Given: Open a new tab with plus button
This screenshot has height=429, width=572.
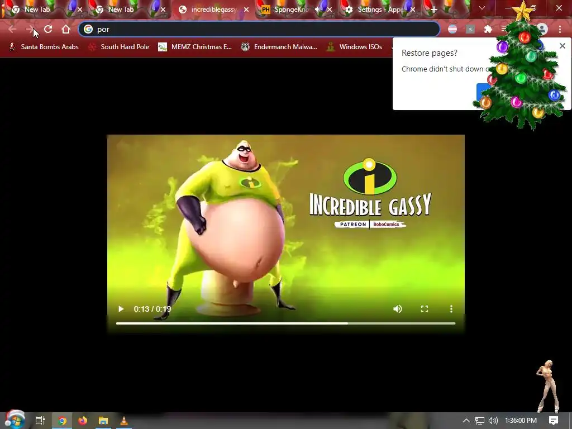Looking at the screenshot, I should pyautogui.click(x=433, y=10).
